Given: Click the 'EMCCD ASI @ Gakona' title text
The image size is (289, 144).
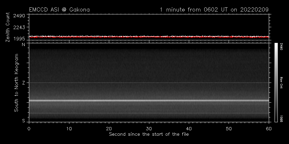Looking at the screenshot, I should pyautogui.click(x=59, y=10).
